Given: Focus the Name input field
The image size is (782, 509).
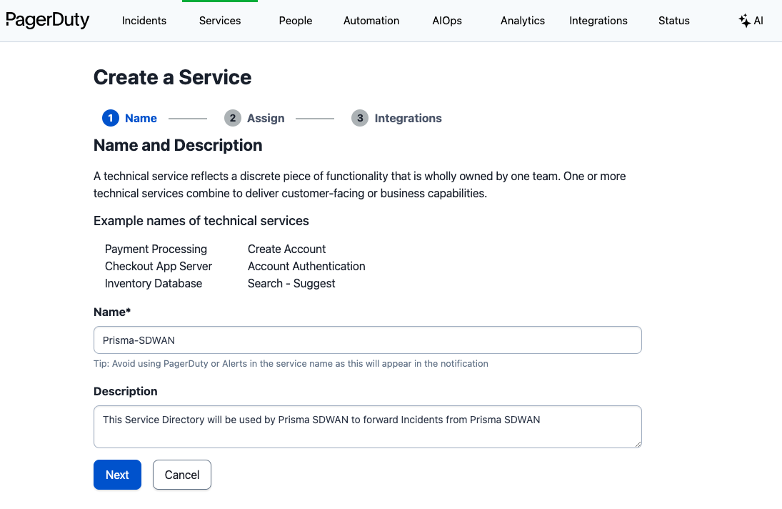Looking at the screenshot, I should [368, 340].
